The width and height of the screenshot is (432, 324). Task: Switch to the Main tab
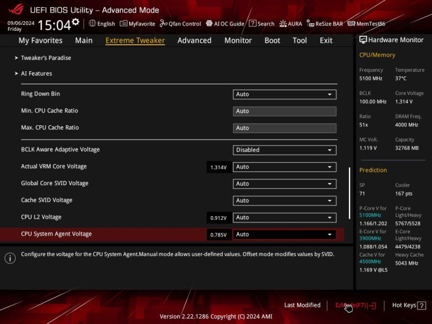click(x=84, y=40)
